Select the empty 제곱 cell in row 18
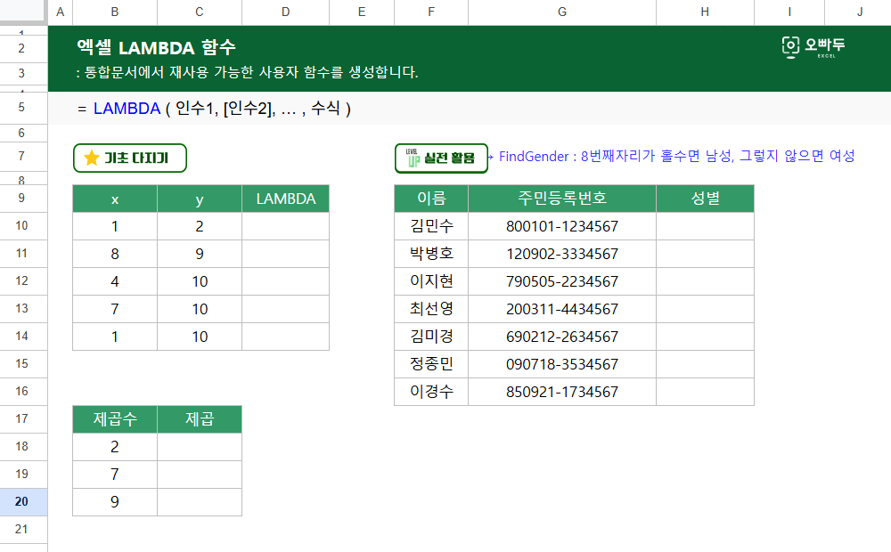Image resolution: width=891 pixels, height=552 pixels. (x=200, y=447)
